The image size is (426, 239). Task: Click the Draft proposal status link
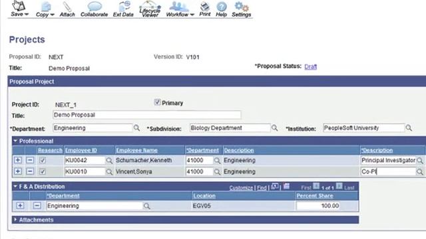click(311, 66)
